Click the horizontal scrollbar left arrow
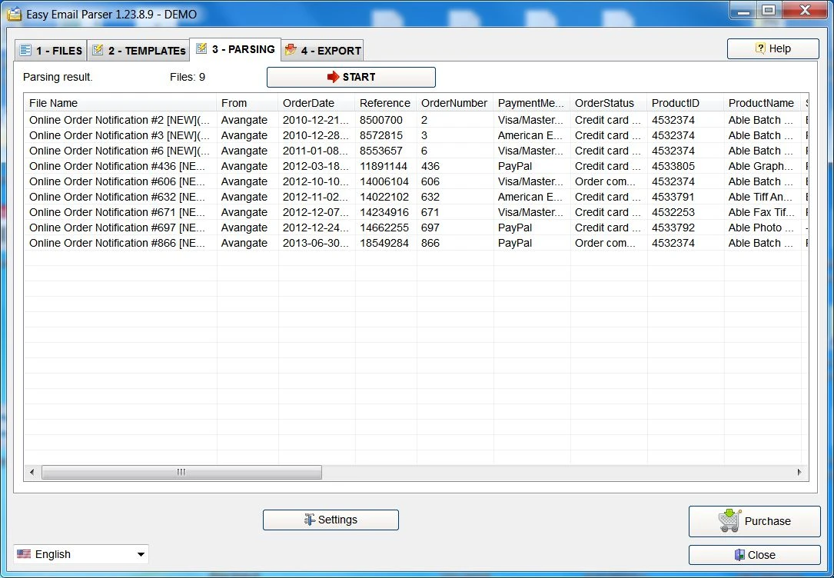The width and height of the screenshot is (834, 578). click(32, 472)
